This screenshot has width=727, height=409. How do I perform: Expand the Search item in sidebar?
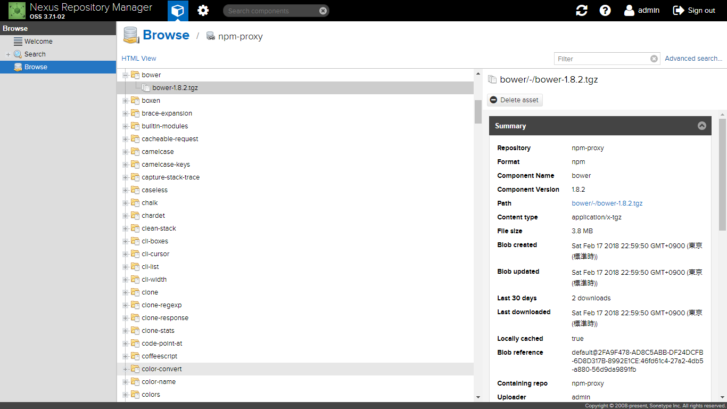[8, 54]
